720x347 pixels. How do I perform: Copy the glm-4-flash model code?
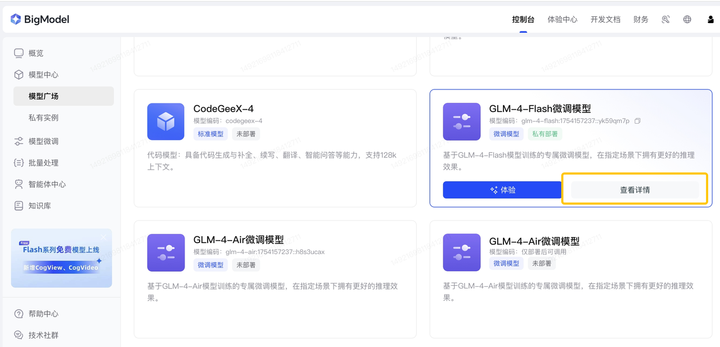[637, 121]
